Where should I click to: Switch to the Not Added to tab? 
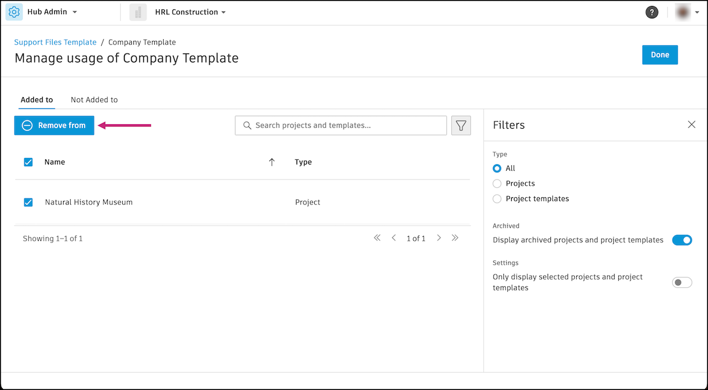click(x=94, y=99)
